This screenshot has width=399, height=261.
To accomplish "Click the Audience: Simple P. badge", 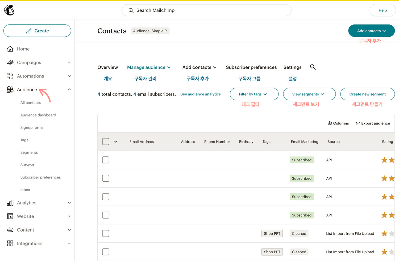I will pos(150,31).
